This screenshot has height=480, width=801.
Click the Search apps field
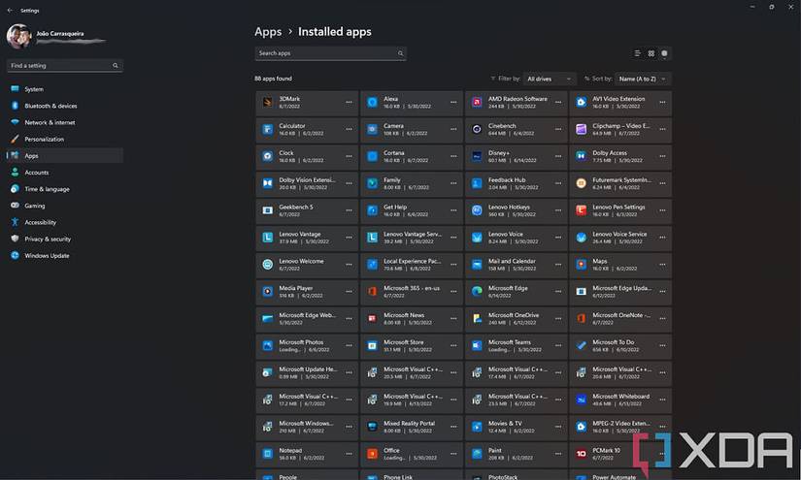[330, 53]
